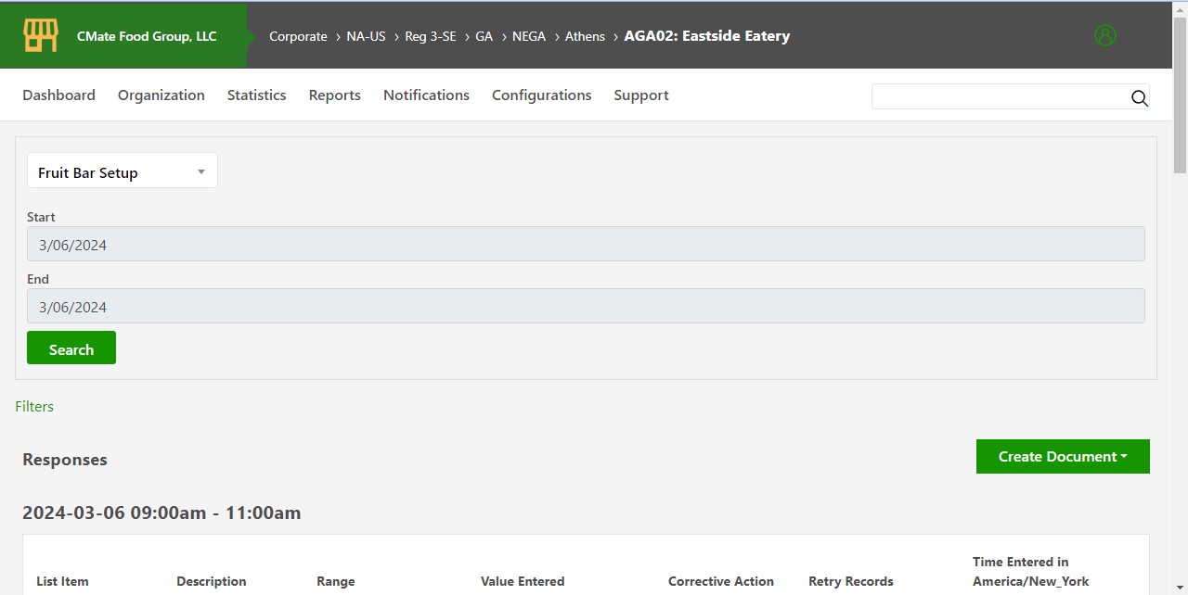This screenshot has width=1188, height=595.
Task: Select the Statistics menu item
Action: (x=256, y=95)
